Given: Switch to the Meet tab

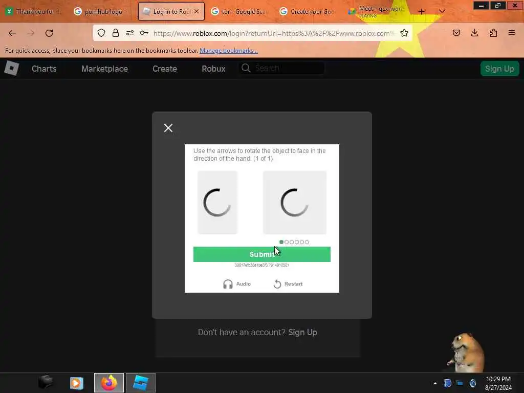Looking at the screenshot, I should point(377,12).
